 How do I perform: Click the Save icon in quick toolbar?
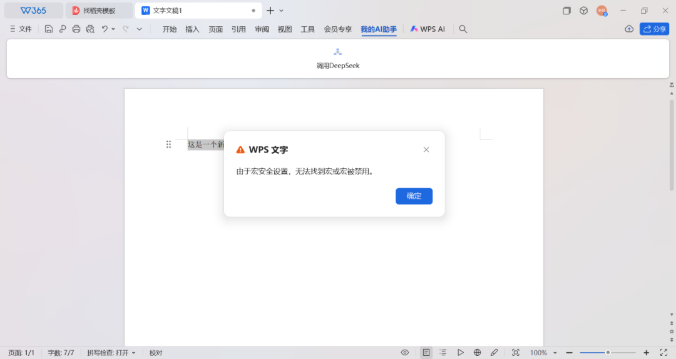click(49, 29)
